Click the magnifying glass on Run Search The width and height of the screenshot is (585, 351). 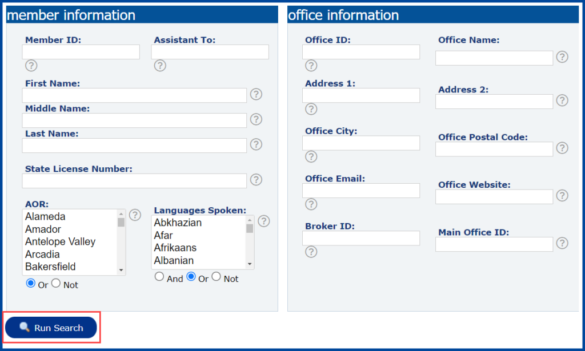tap(24, 328)
